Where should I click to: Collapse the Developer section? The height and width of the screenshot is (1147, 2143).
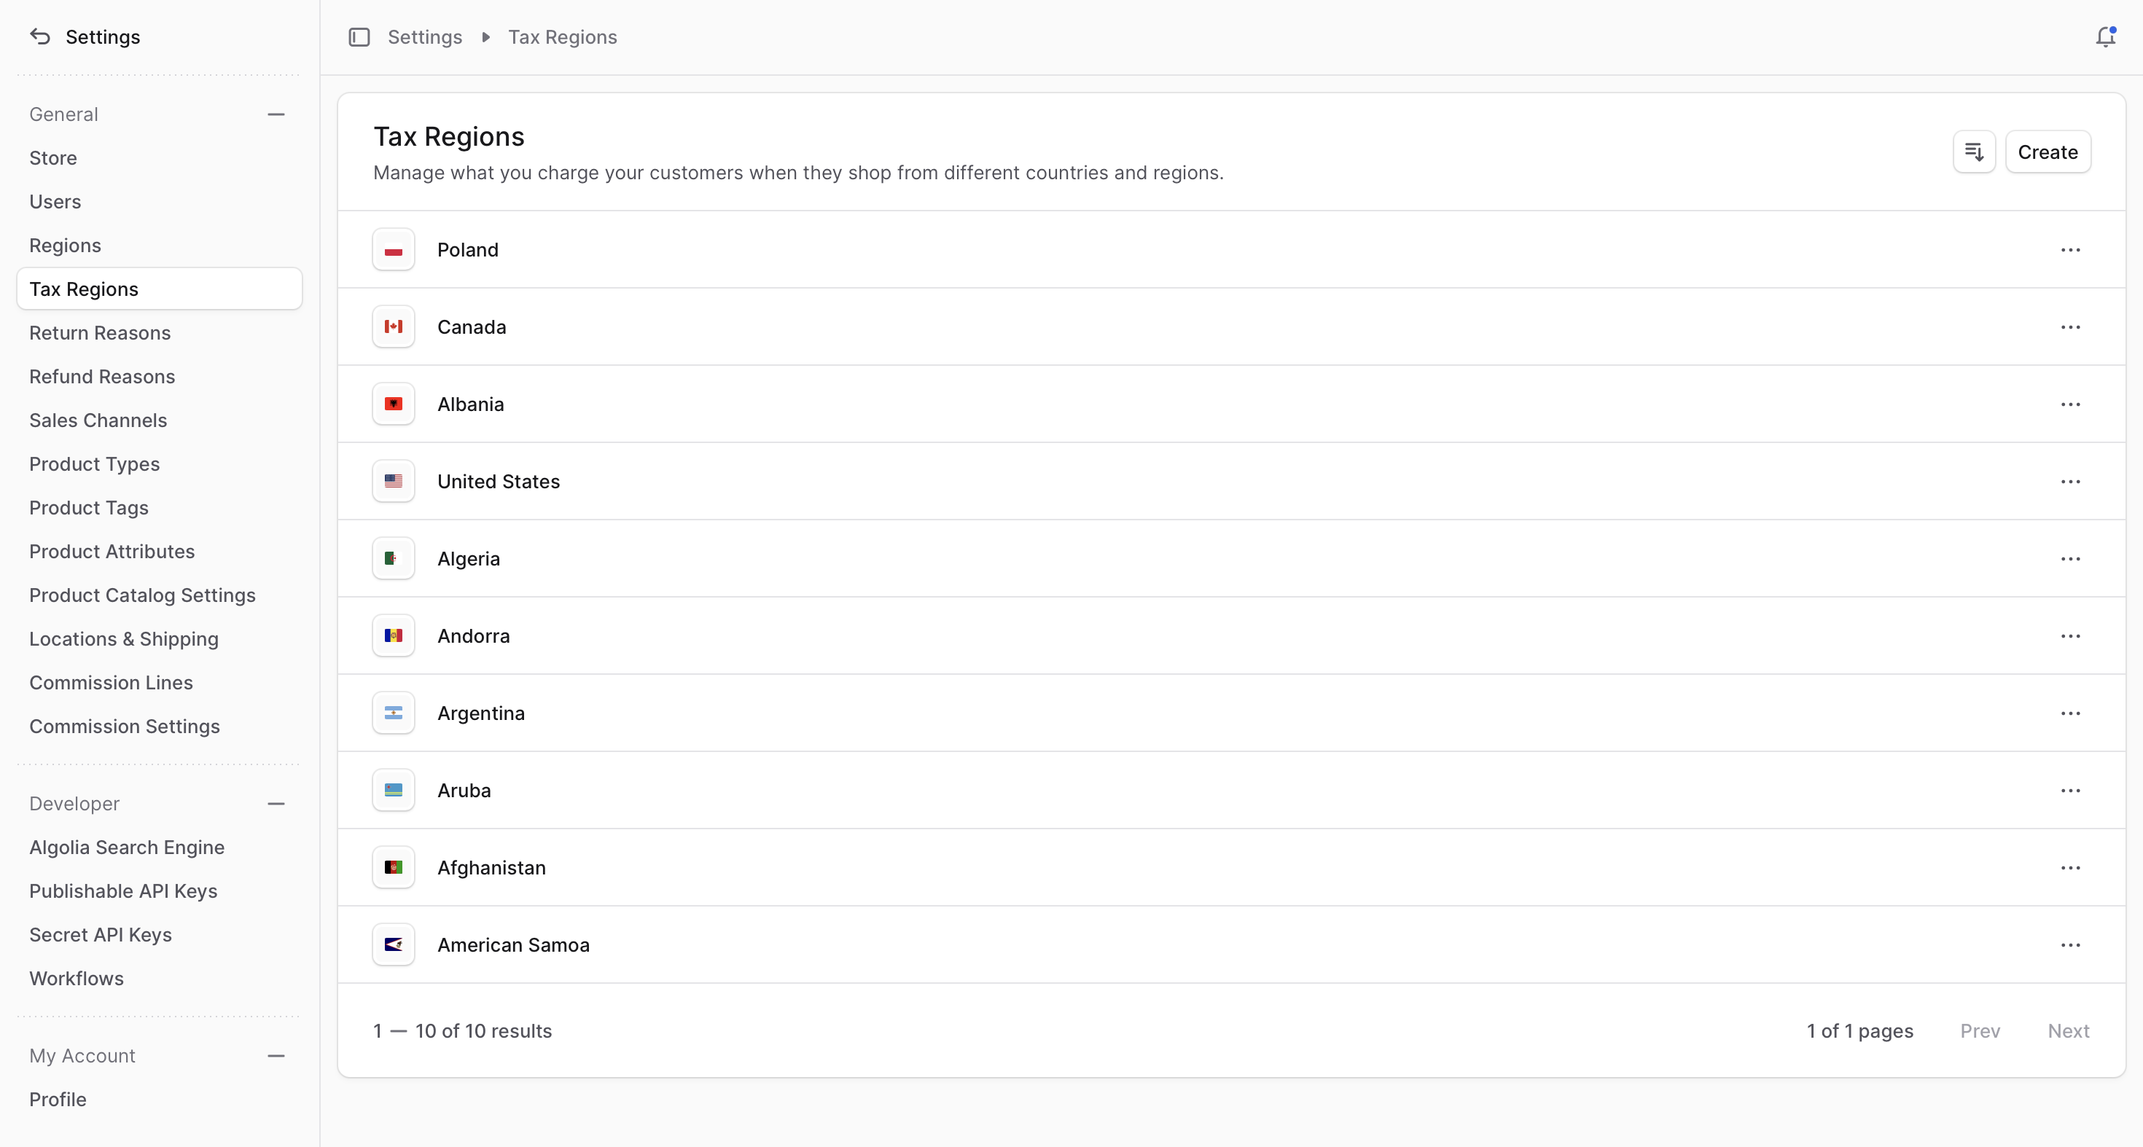tap(276, 805)
